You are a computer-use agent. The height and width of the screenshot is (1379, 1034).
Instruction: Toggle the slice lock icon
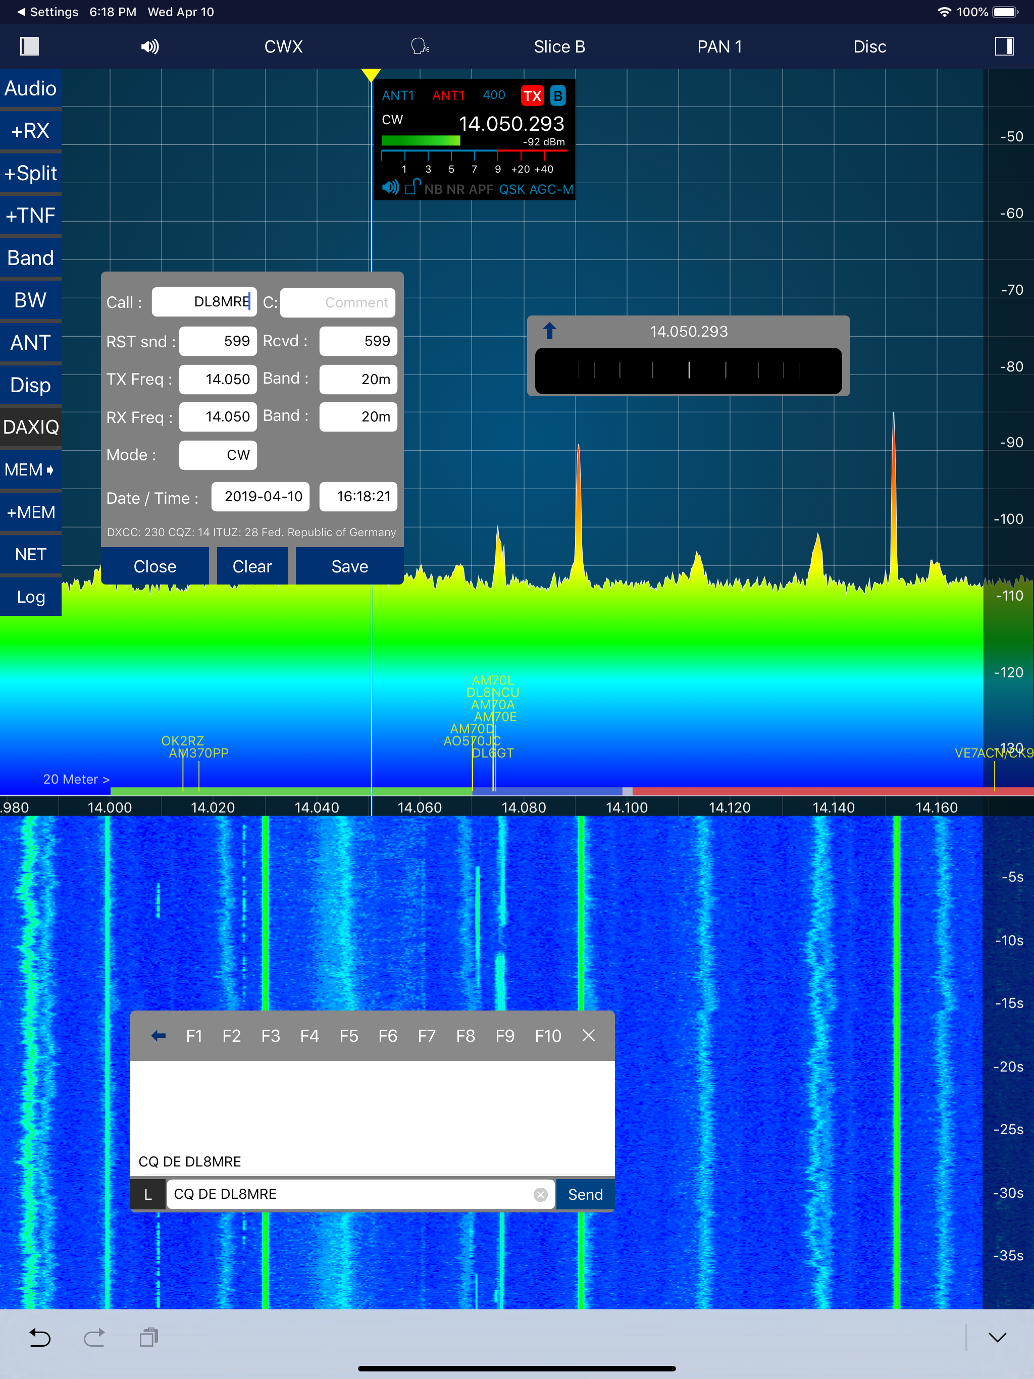tap(412, 187)
